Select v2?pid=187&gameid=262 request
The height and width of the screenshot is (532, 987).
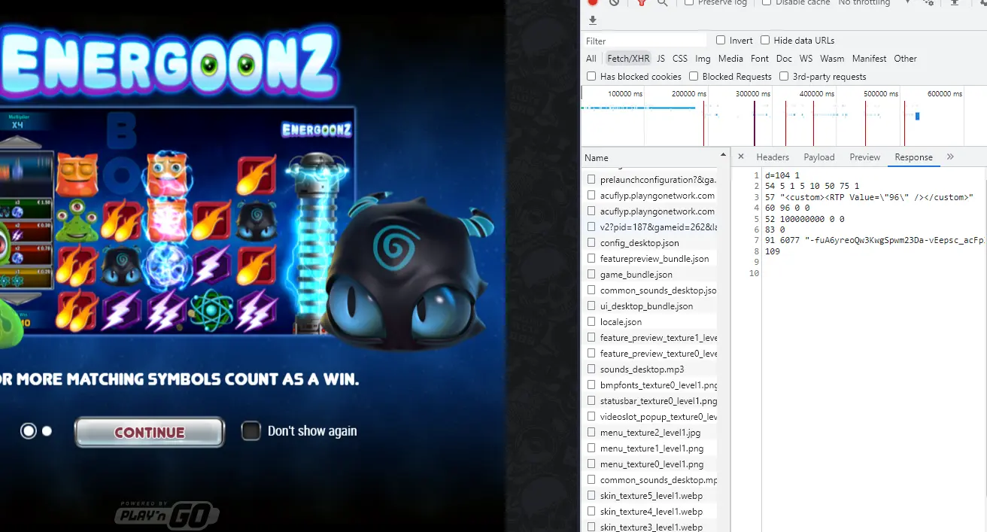(651, 226)
